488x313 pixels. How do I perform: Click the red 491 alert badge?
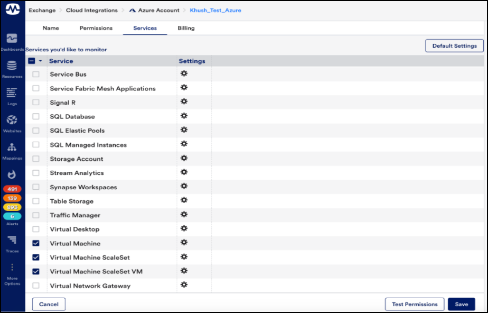coord(12,189)
